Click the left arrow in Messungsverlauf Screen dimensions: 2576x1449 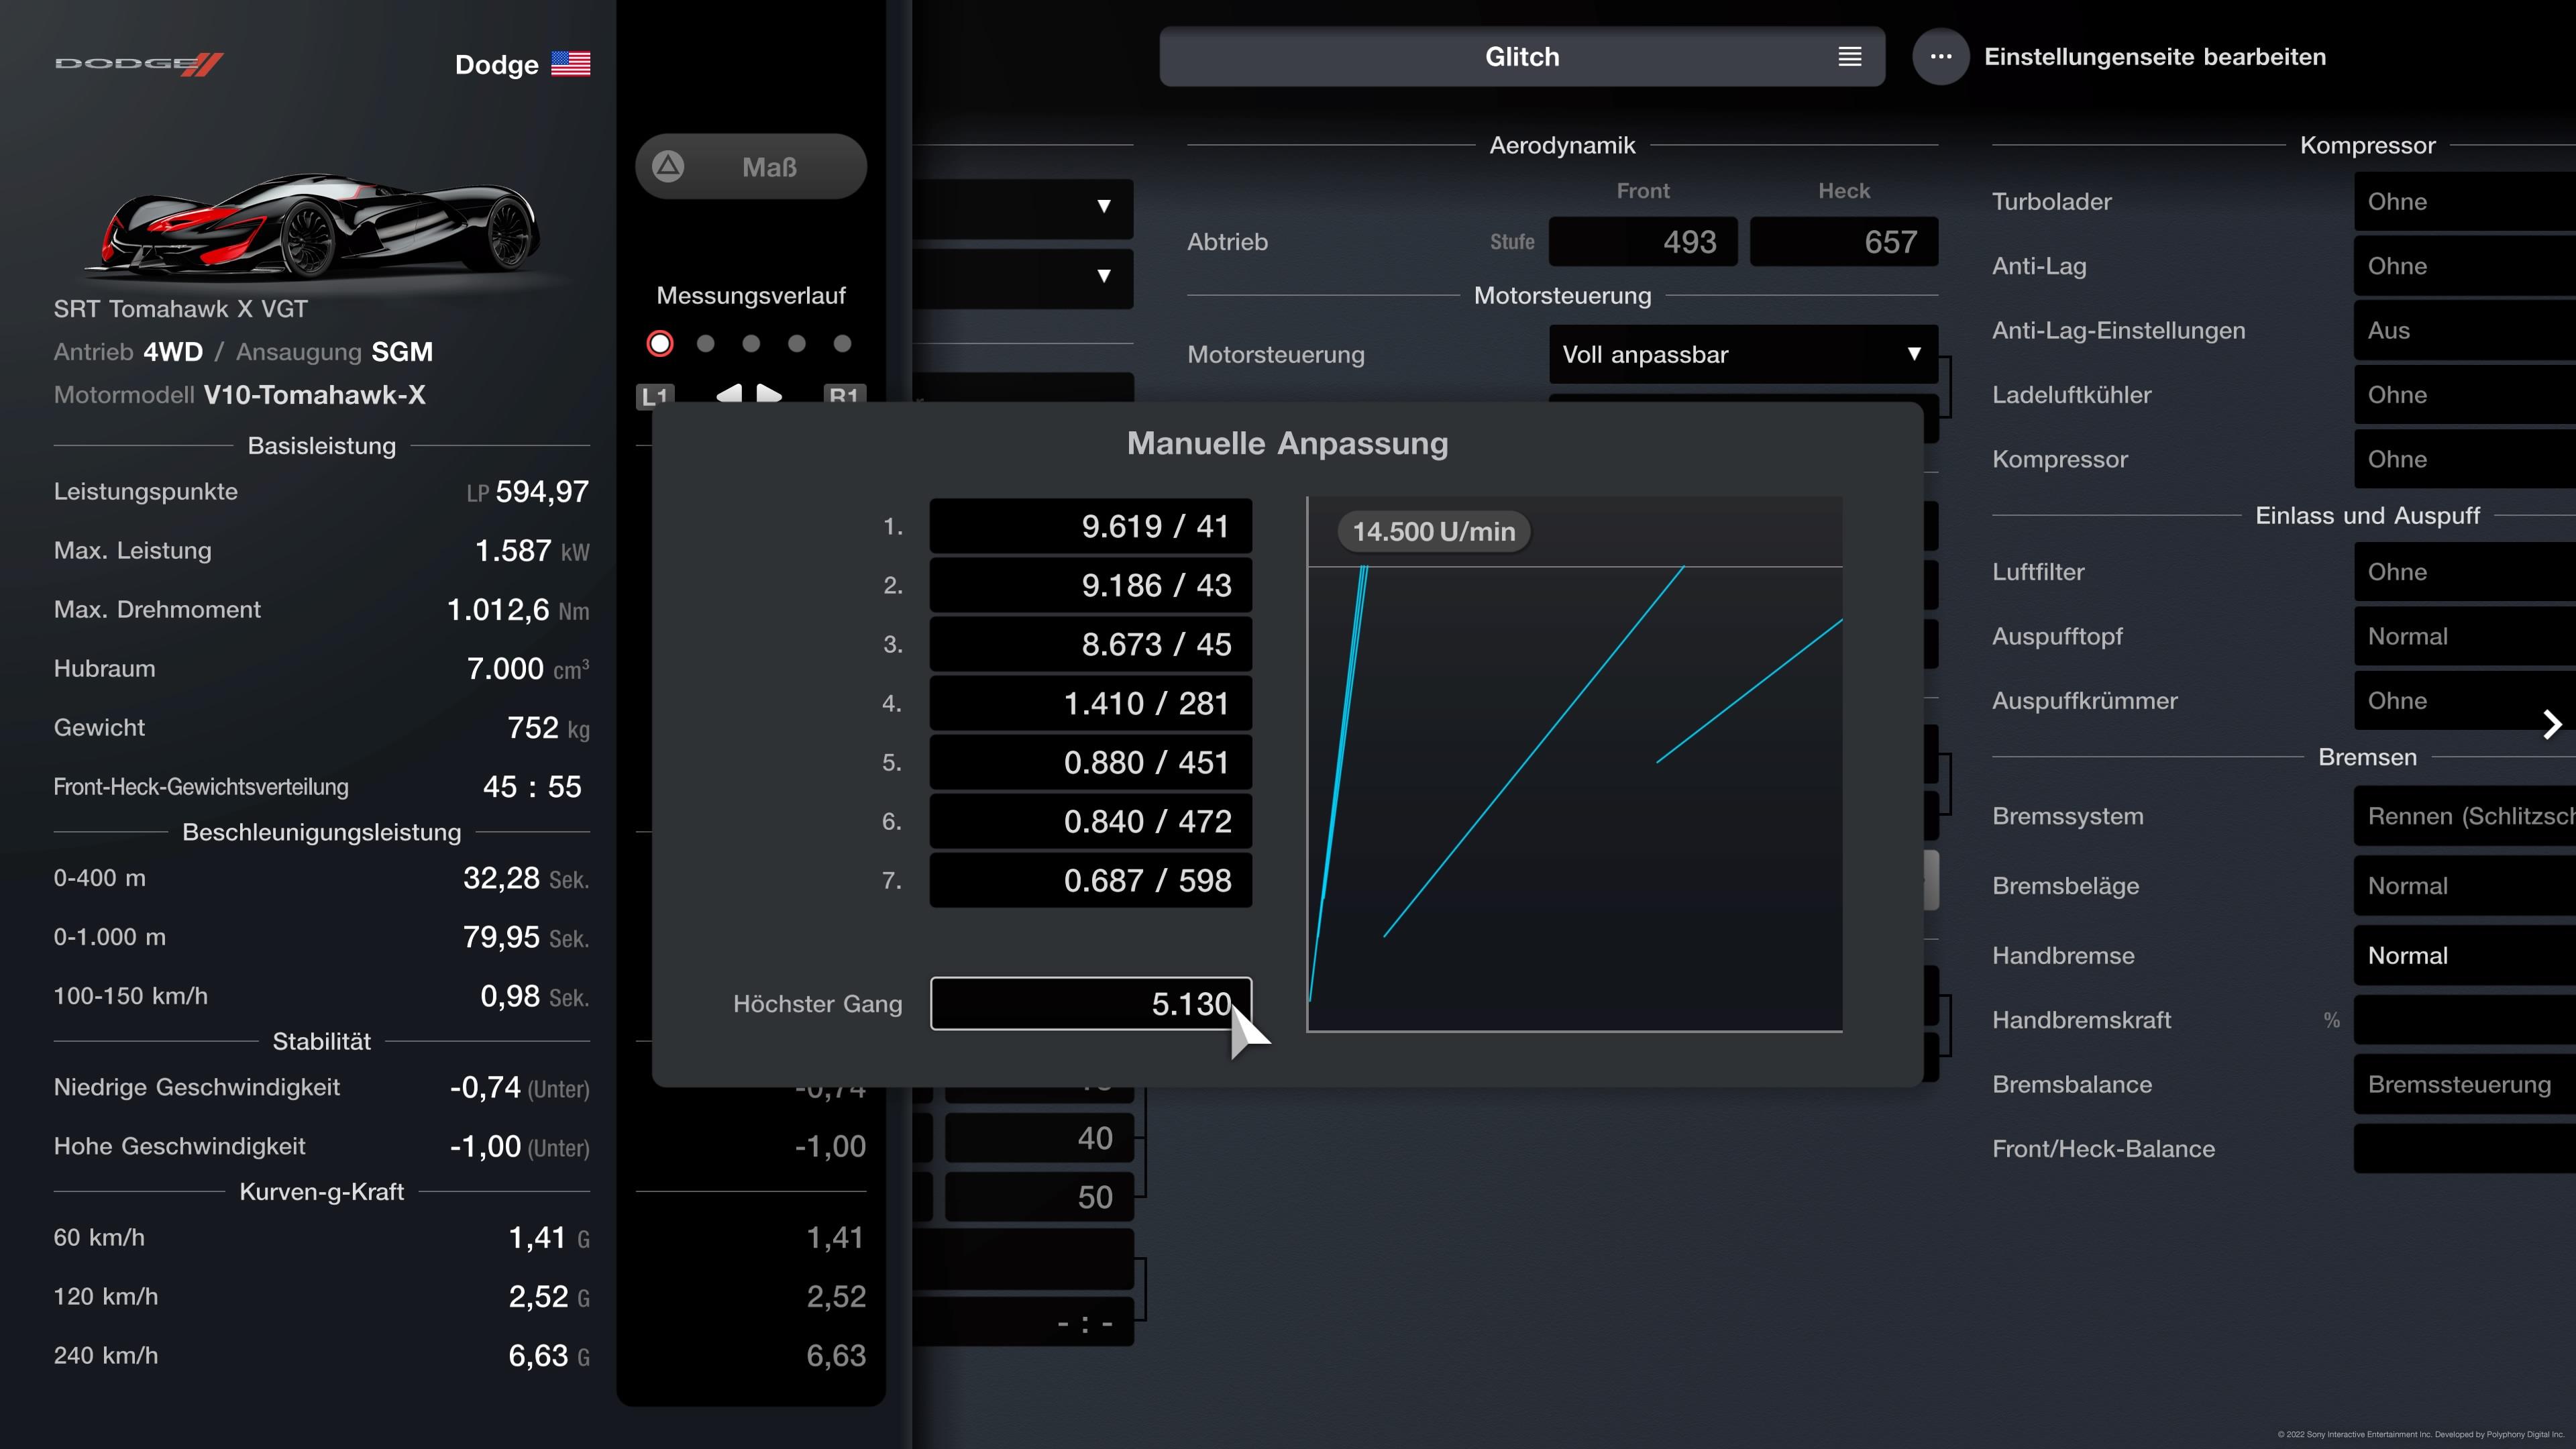[x=729, y=393]
